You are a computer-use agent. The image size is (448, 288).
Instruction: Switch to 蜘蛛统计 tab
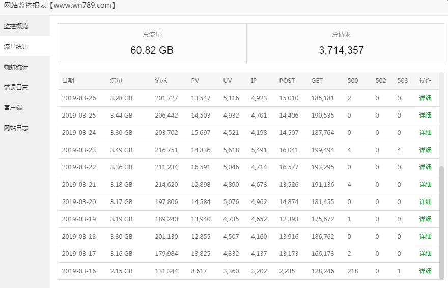(16, 67)
